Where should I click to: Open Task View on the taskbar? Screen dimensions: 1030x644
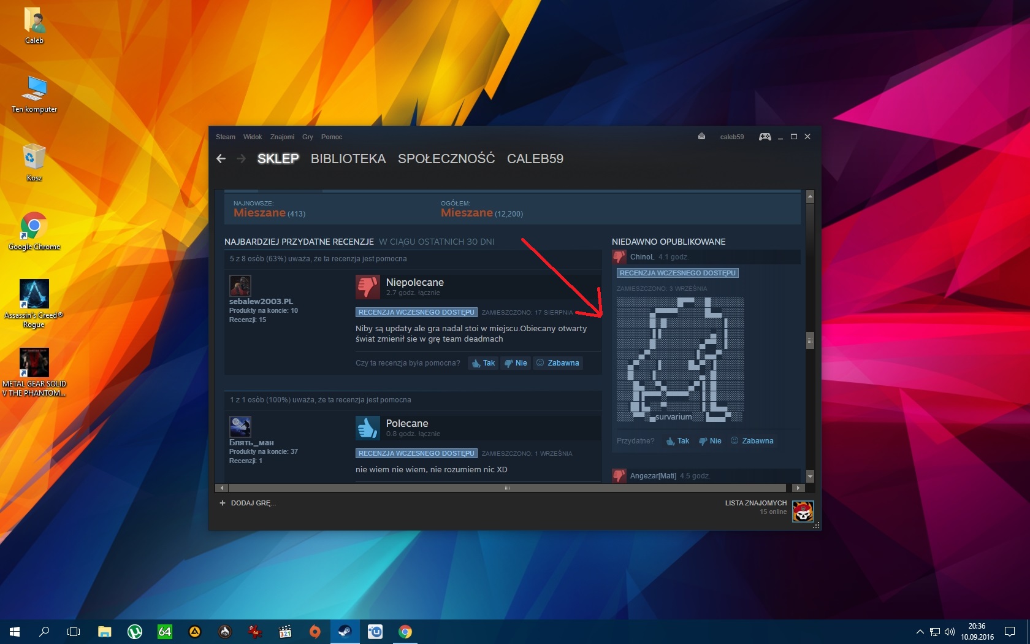point(74,632)
